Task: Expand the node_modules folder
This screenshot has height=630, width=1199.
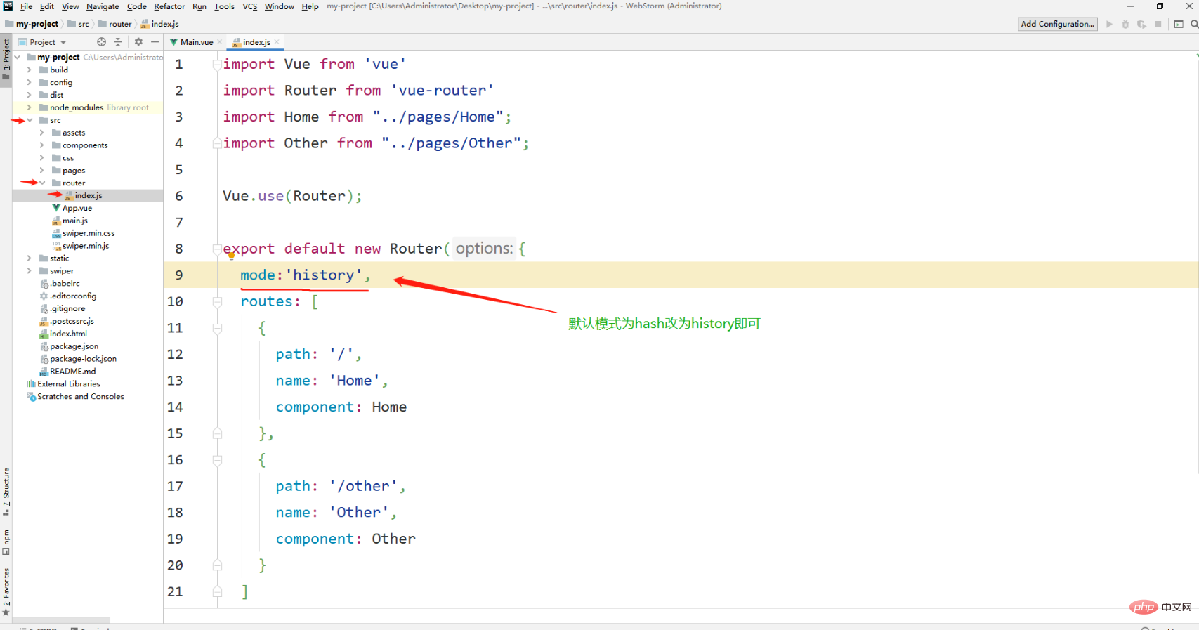Action: pos(29,107)
